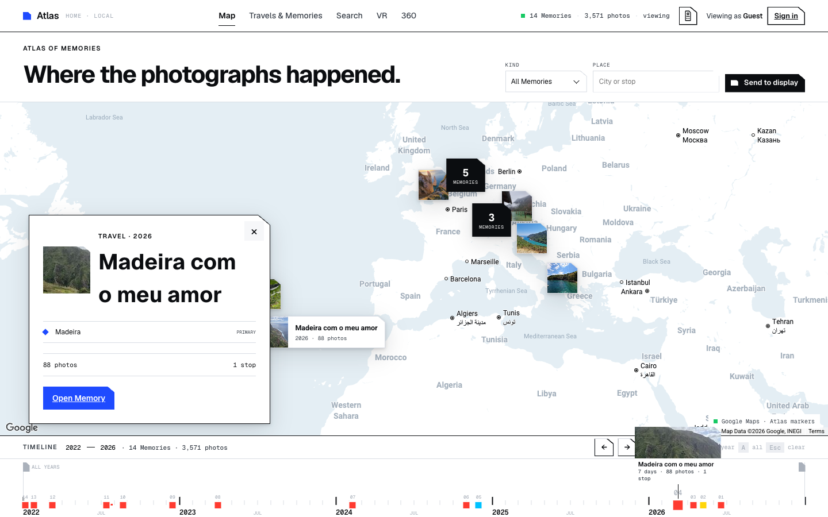Image resolution: width=828 pixels, height=517 pixels.
Task: Select the Madeira primary stop row
Action: [149, 332]
